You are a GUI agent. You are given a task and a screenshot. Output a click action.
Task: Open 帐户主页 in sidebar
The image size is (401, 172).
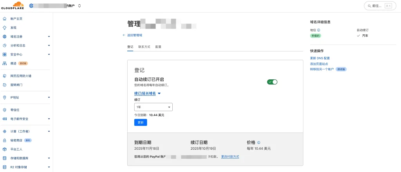(x=16, y=19)
